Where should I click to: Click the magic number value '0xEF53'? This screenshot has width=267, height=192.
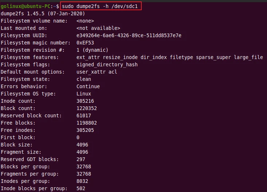point(85,43)
